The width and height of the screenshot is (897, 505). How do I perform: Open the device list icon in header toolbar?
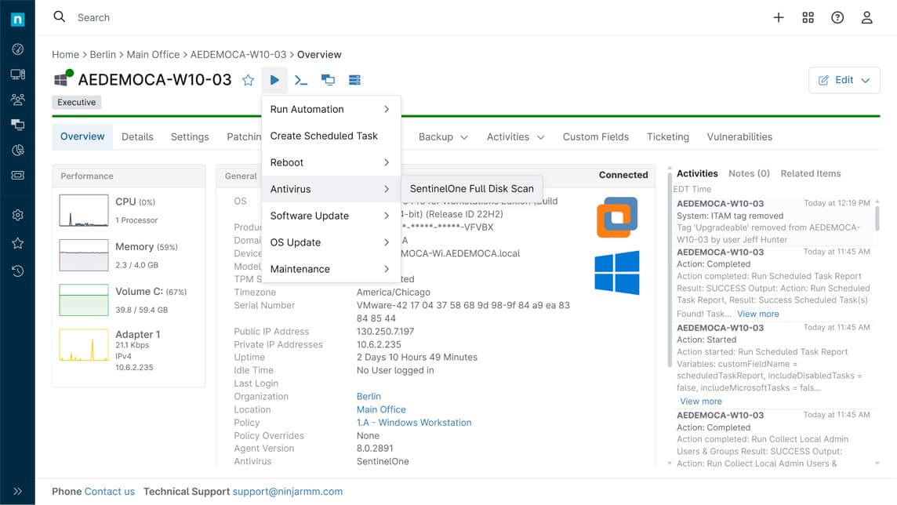354,80
